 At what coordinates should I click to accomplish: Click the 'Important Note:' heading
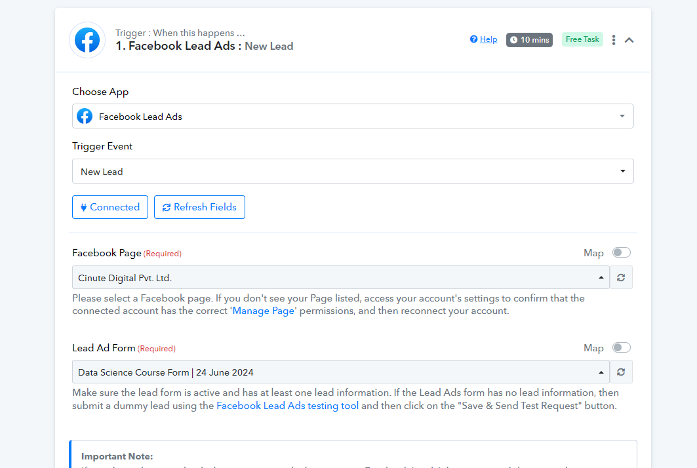tap(117, 456)
